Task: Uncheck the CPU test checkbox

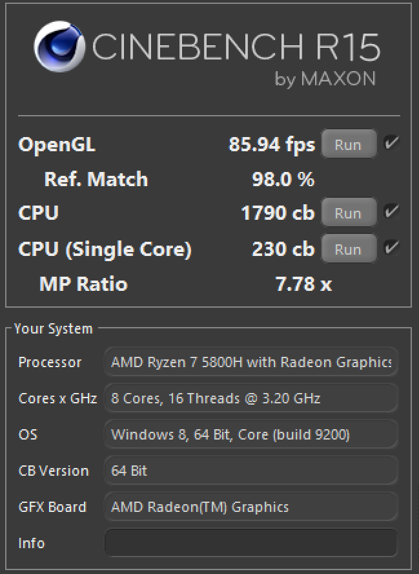Action: [x=391, y=212]
